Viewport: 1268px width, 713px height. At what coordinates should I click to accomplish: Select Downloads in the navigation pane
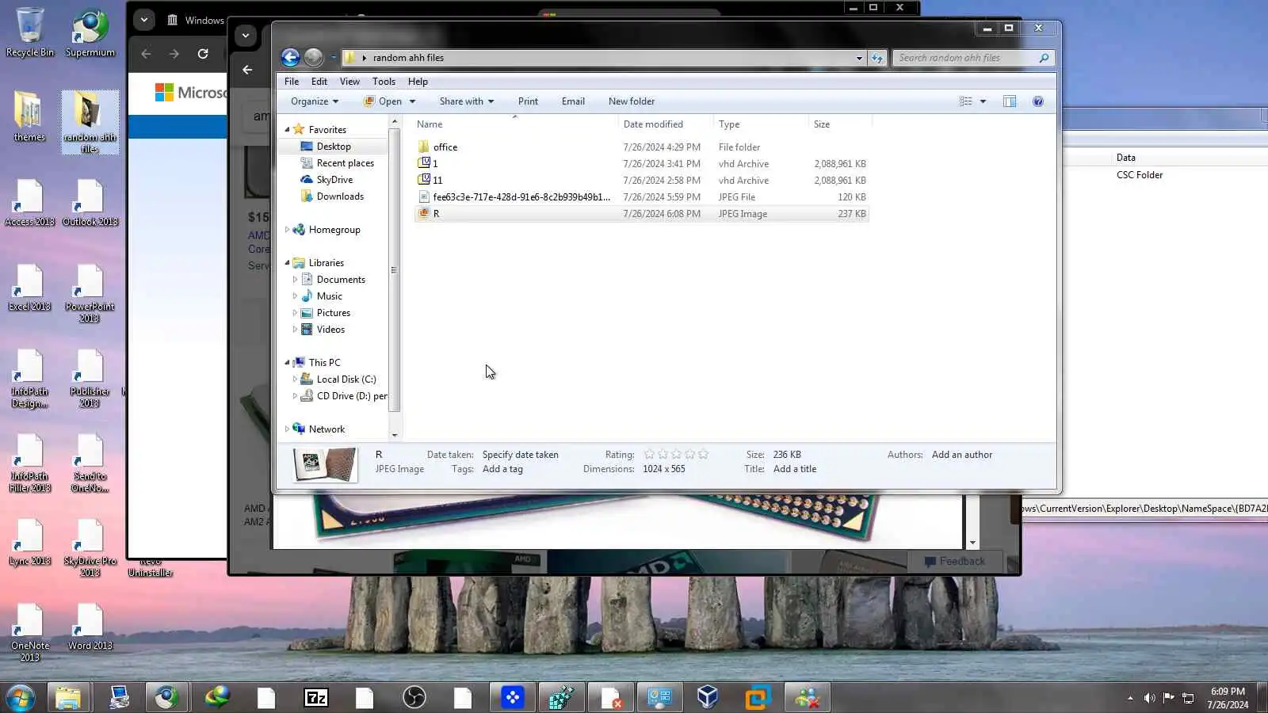point(340,196)
